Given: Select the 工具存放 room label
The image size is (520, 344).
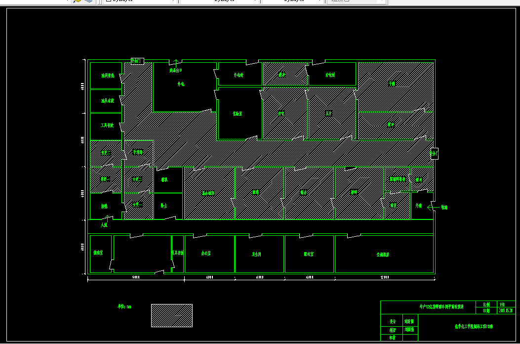Looking at the screenshot, I should coord(107,126).
